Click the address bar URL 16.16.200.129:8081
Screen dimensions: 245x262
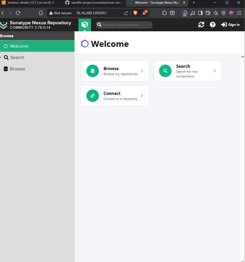[91, 13]
